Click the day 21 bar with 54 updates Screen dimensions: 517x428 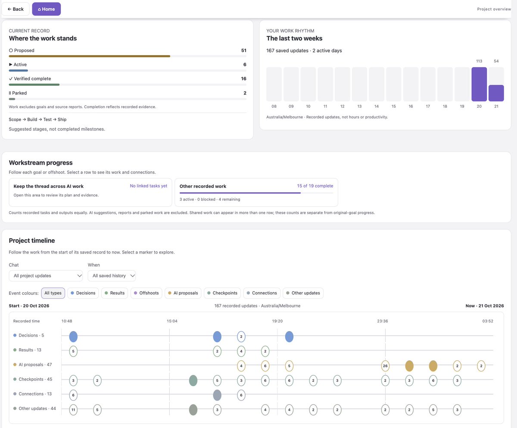click(x=496, y=93)
